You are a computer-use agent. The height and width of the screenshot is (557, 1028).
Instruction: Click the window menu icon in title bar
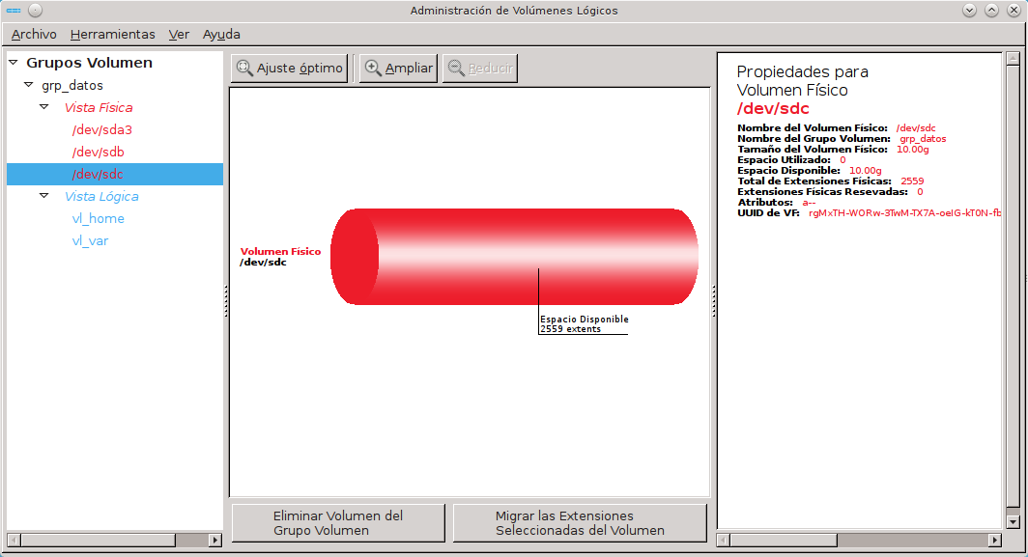click(14, 11)
